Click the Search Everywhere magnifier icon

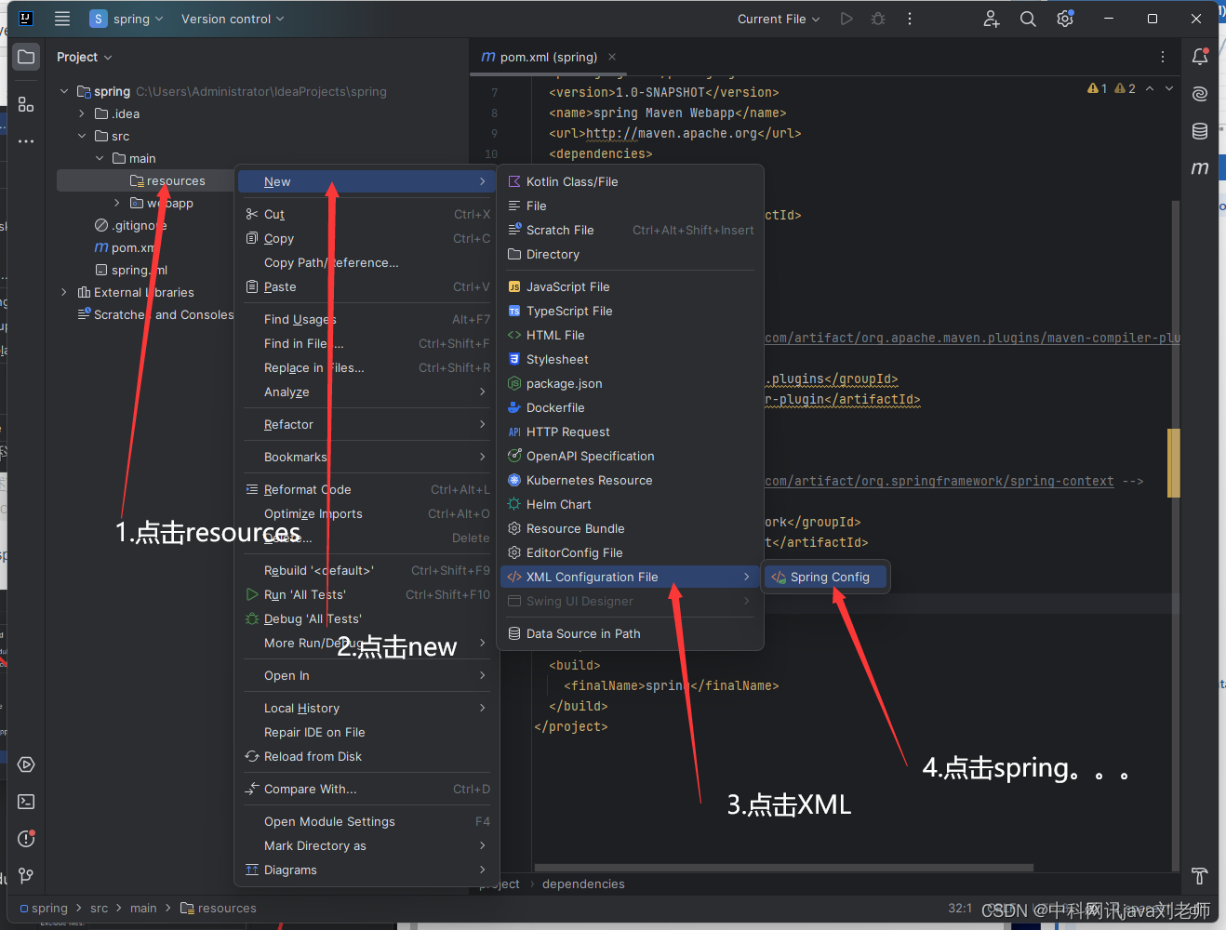(x=1028, y=18)
